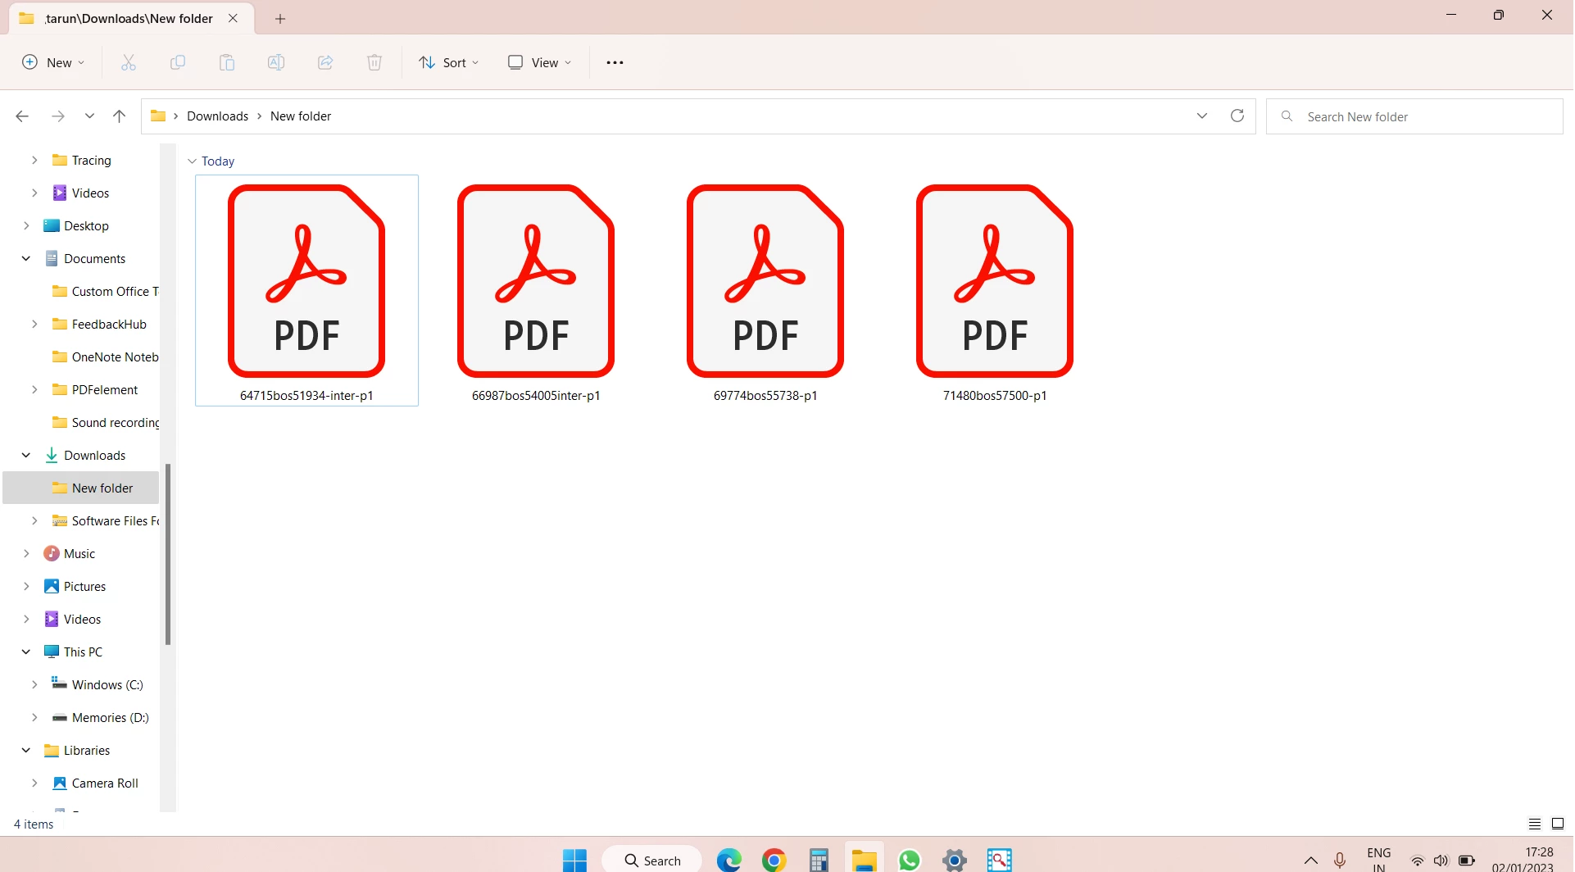Refresh the folder contents
1575x872 pixels.
[x=1237, y=116]
